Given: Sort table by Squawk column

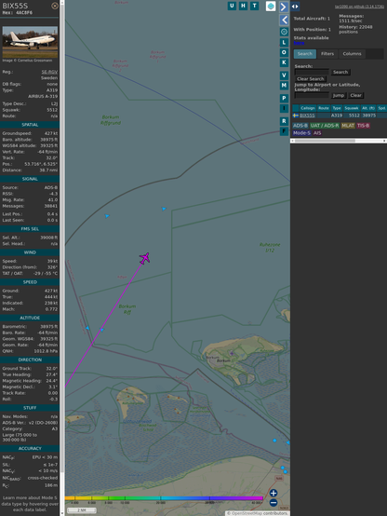Looking at the screenshot, I should point(351,108).
